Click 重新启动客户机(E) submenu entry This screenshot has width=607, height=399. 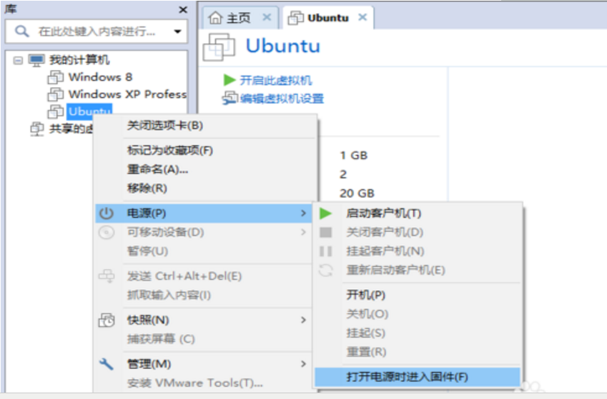point(395,270)
